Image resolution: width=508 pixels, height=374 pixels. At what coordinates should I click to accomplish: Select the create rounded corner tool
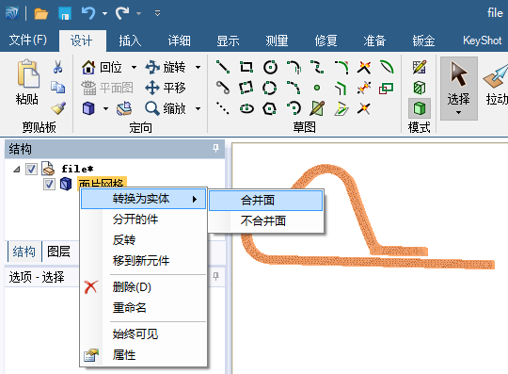[x=341, y=67]
